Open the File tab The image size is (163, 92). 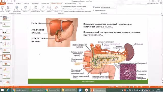tap(3, 4)
